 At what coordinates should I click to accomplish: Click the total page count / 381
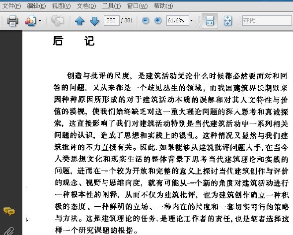[127, 20]
